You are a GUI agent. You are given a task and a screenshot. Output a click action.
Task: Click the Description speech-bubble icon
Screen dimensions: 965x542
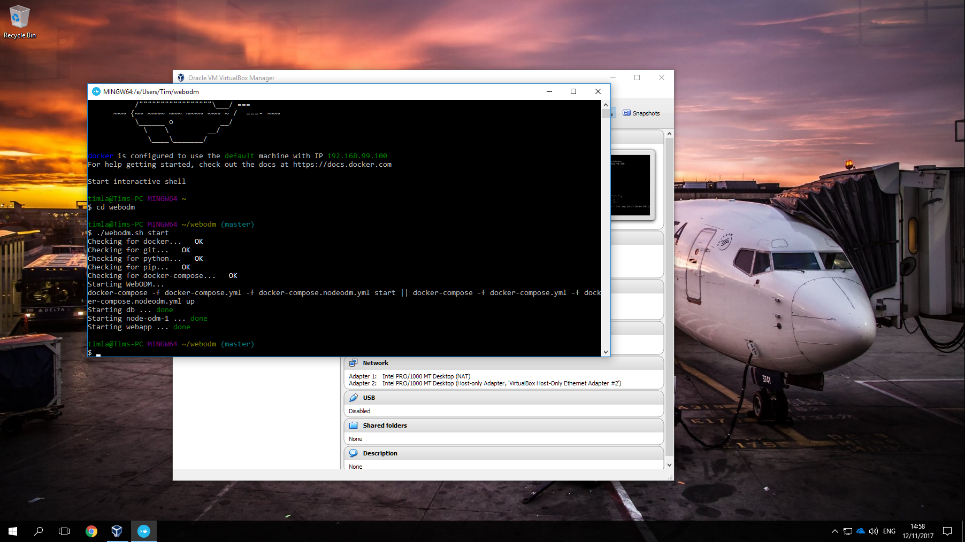pyautogui.click(x=354, y=453)
